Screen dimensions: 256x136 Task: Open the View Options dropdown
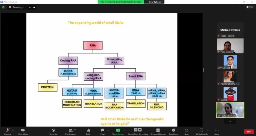pos(155,2)
